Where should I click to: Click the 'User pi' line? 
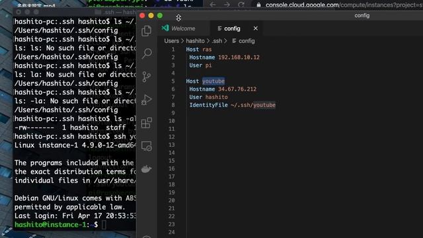(x=200, y=65)
